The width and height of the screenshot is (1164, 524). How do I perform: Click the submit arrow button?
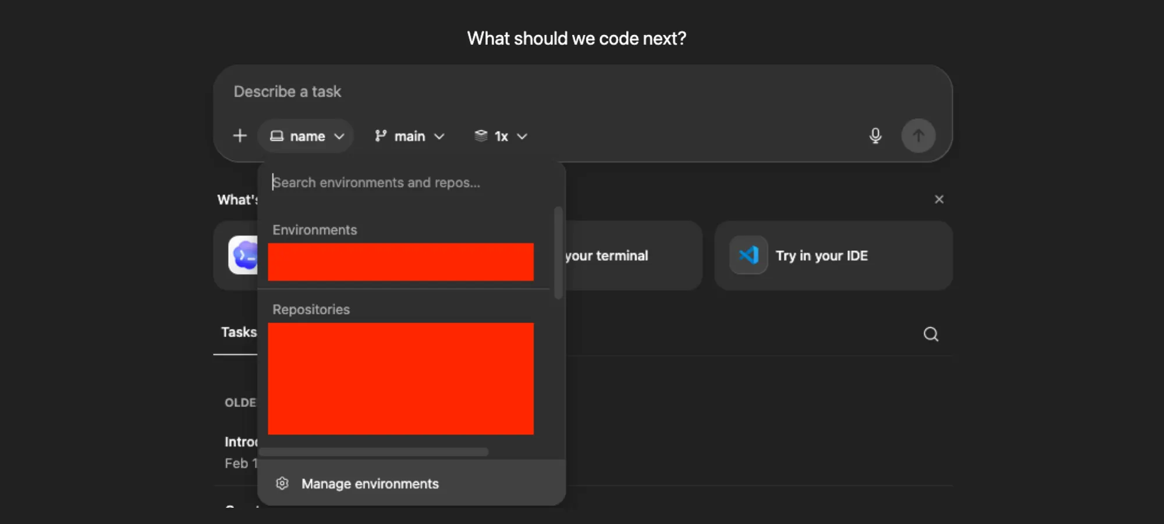tap(918, 136)
